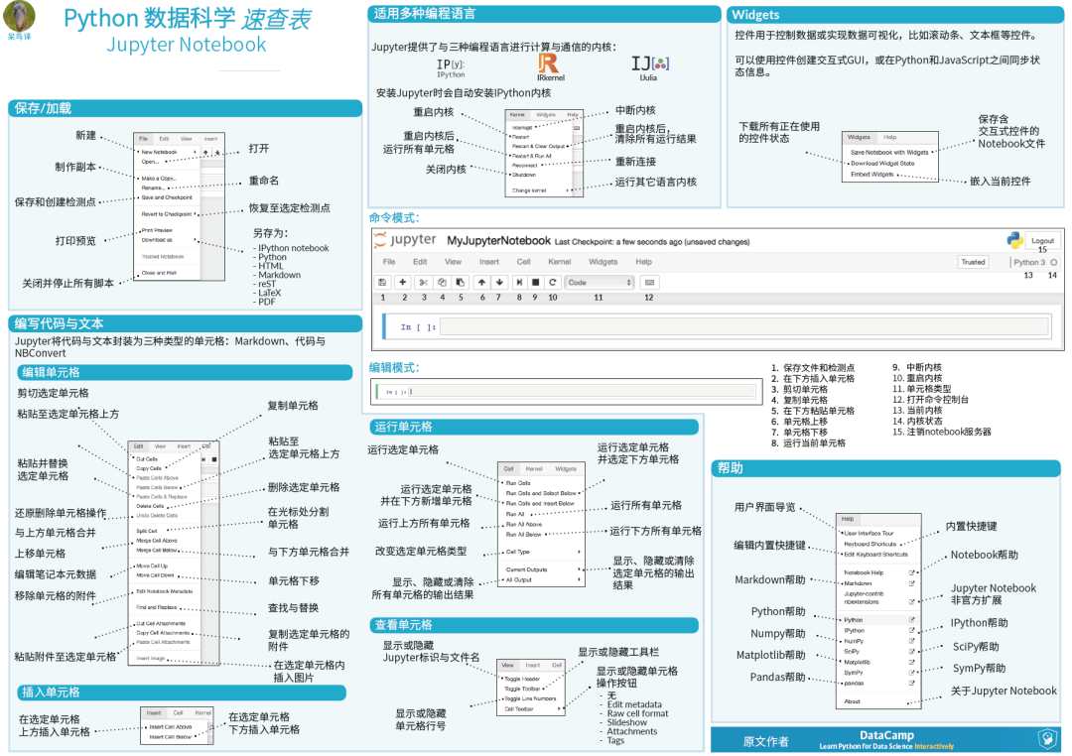Click the 'Jupyter Notebook' subtitle heading

(x=186, y=45)
